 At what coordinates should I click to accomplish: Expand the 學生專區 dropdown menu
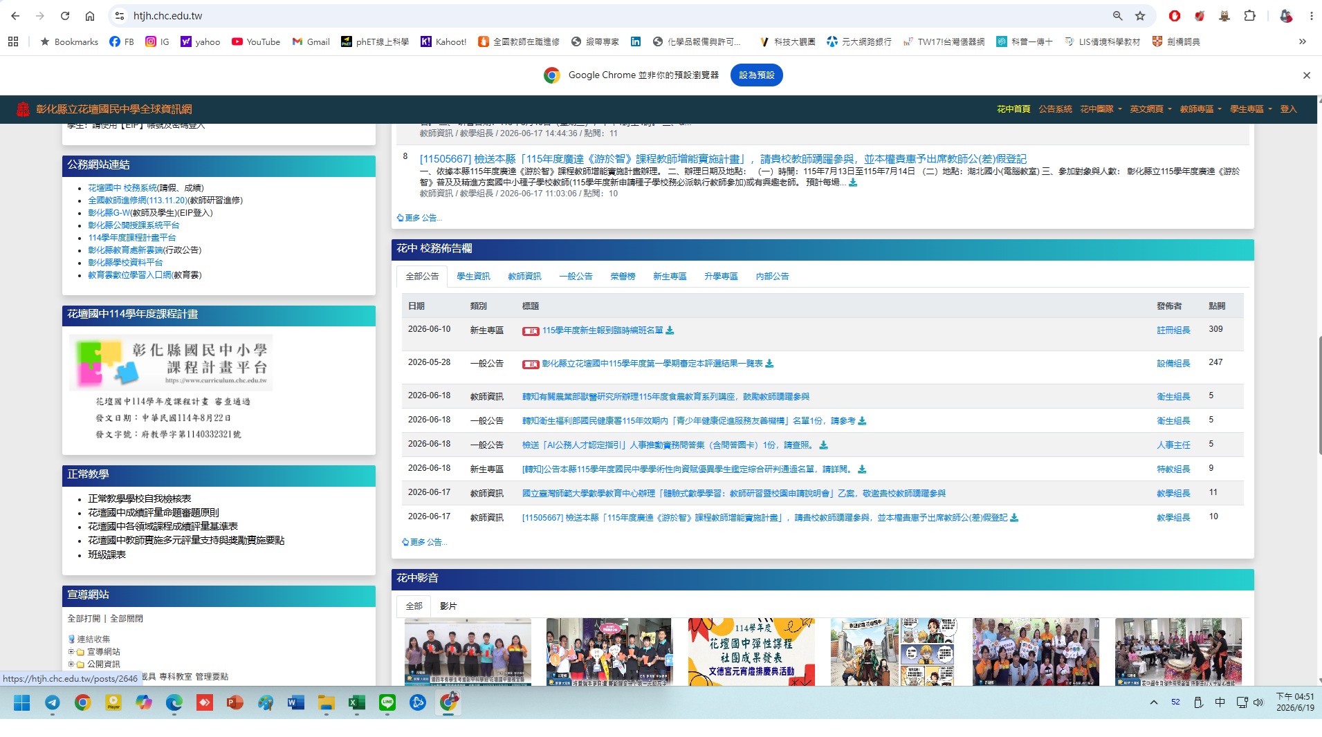(1251, 109)
